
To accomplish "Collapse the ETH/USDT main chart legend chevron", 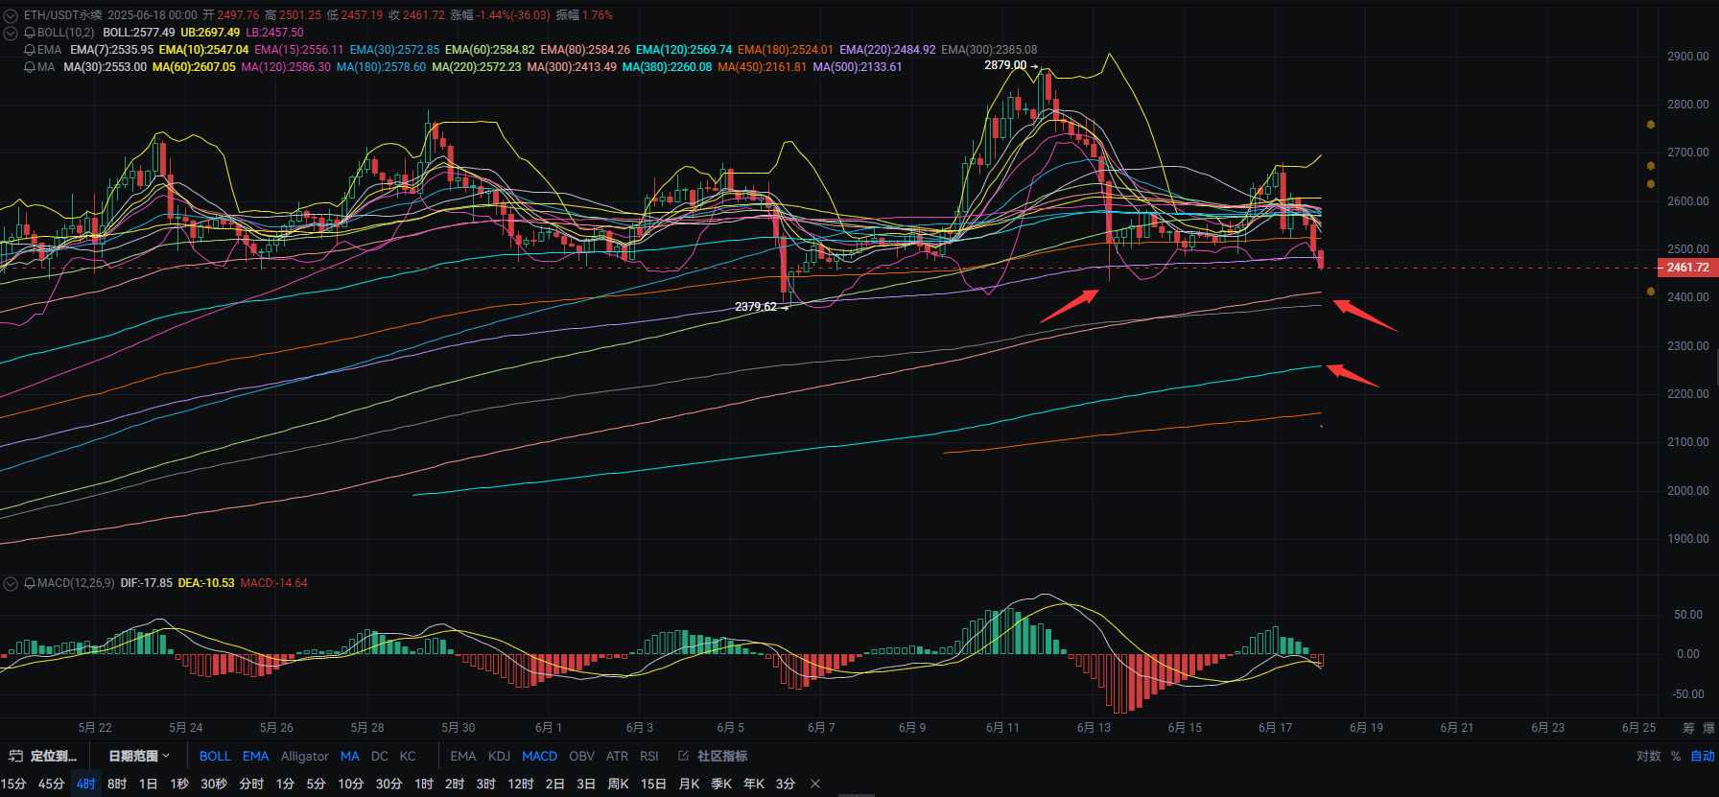I will tap(11, 15).
